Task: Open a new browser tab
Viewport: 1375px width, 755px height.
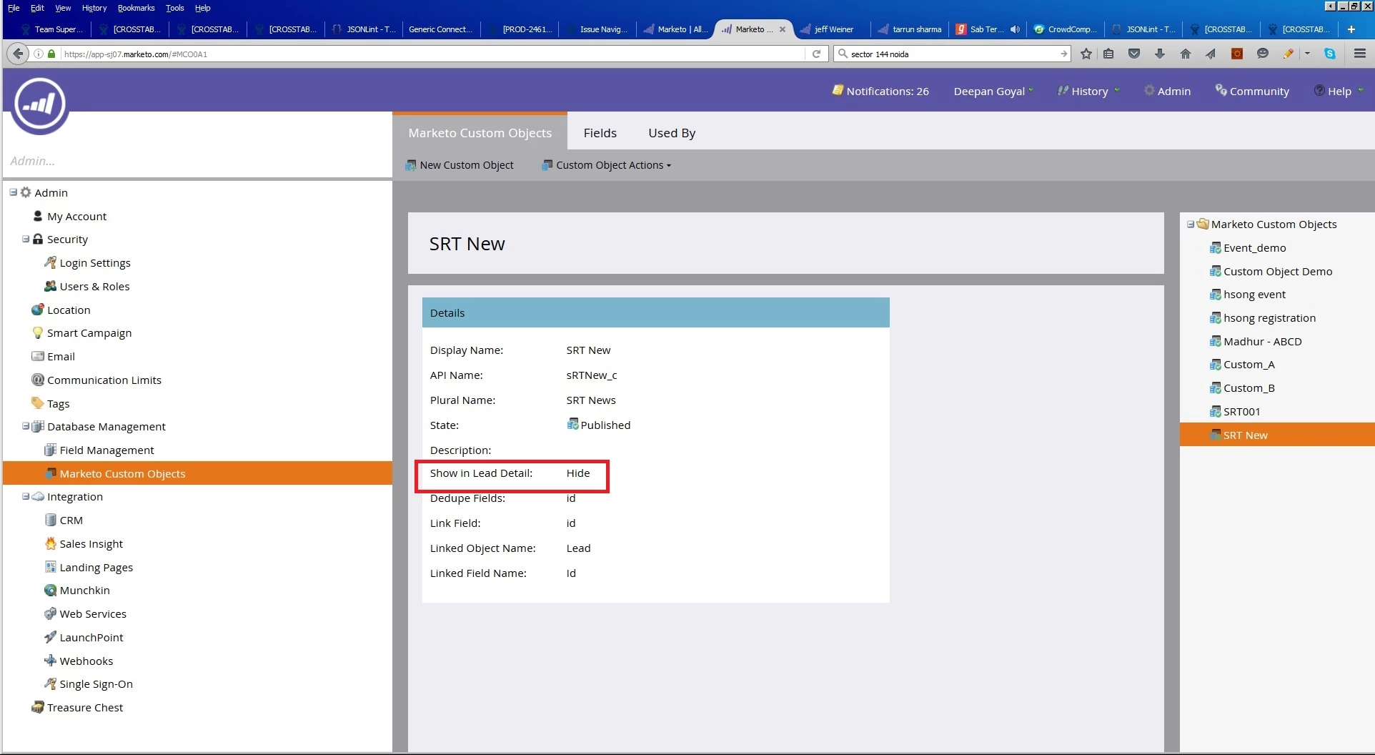Action: (x=1351, y=29)
